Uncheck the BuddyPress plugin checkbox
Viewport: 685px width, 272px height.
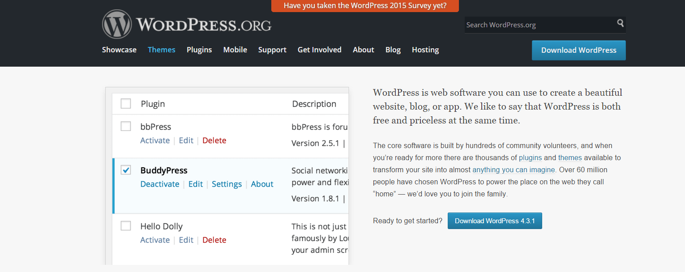(x=126, y=170)
